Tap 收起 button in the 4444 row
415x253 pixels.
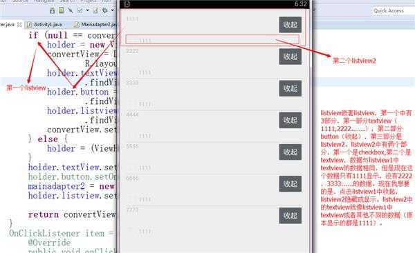(x=290, y=121)
